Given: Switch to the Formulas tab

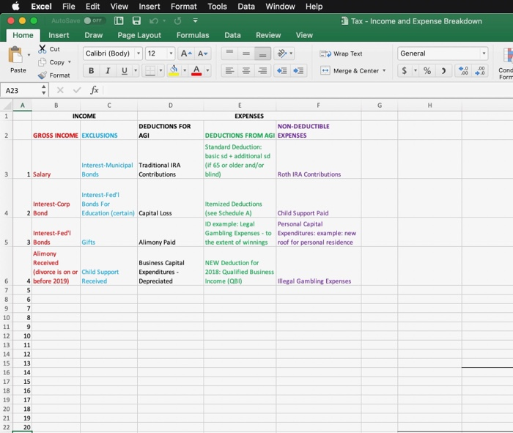Looking at the screenshot, I should pyautogui.click(x=193, y=35).
